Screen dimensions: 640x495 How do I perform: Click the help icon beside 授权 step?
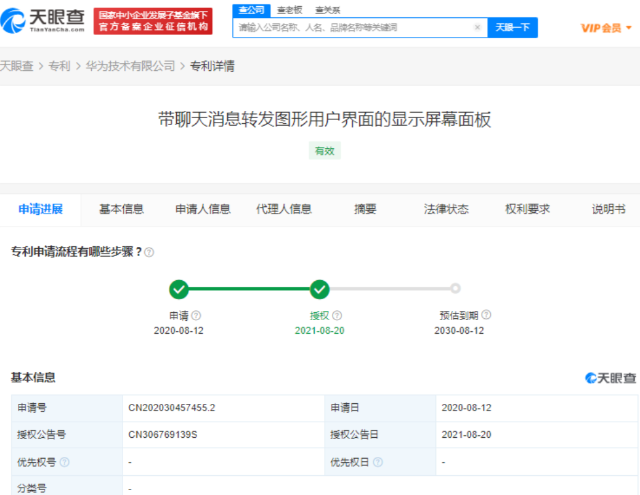337,315
